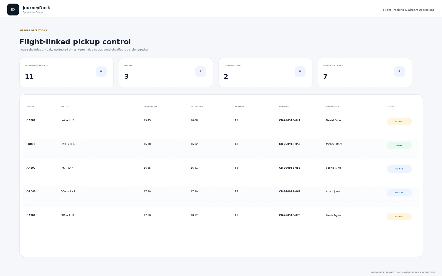Image resolution: width=442 pixels, height=276 pixels.
Task: Click the JD JourneyDock logo icon
Action: [13, 10]
